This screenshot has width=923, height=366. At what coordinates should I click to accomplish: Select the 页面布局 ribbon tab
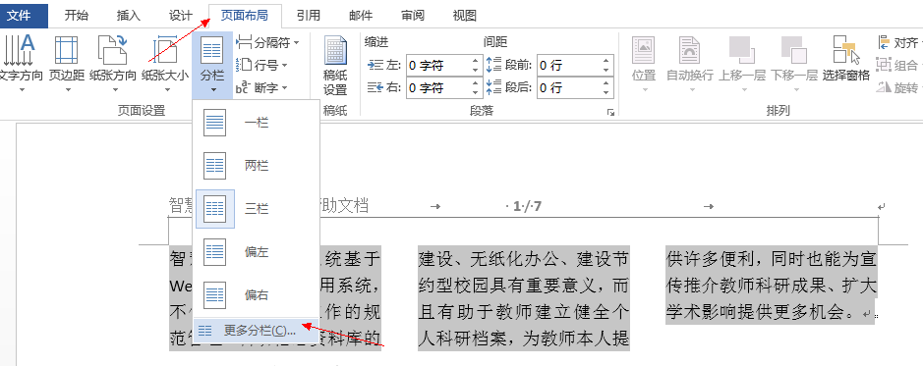(x=245, y=16)
